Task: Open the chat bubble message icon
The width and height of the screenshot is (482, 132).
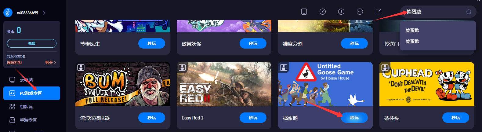Action: 360,12
